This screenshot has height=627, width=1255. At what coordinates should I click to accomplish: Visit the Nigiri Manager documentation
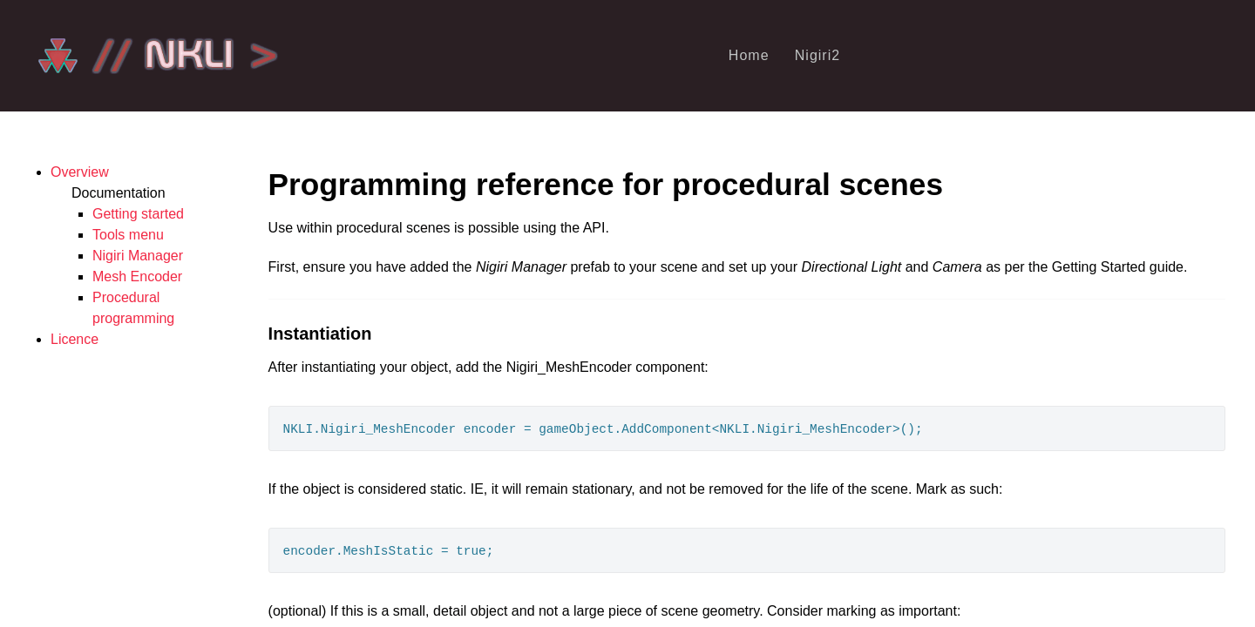(x=138, y=255)
